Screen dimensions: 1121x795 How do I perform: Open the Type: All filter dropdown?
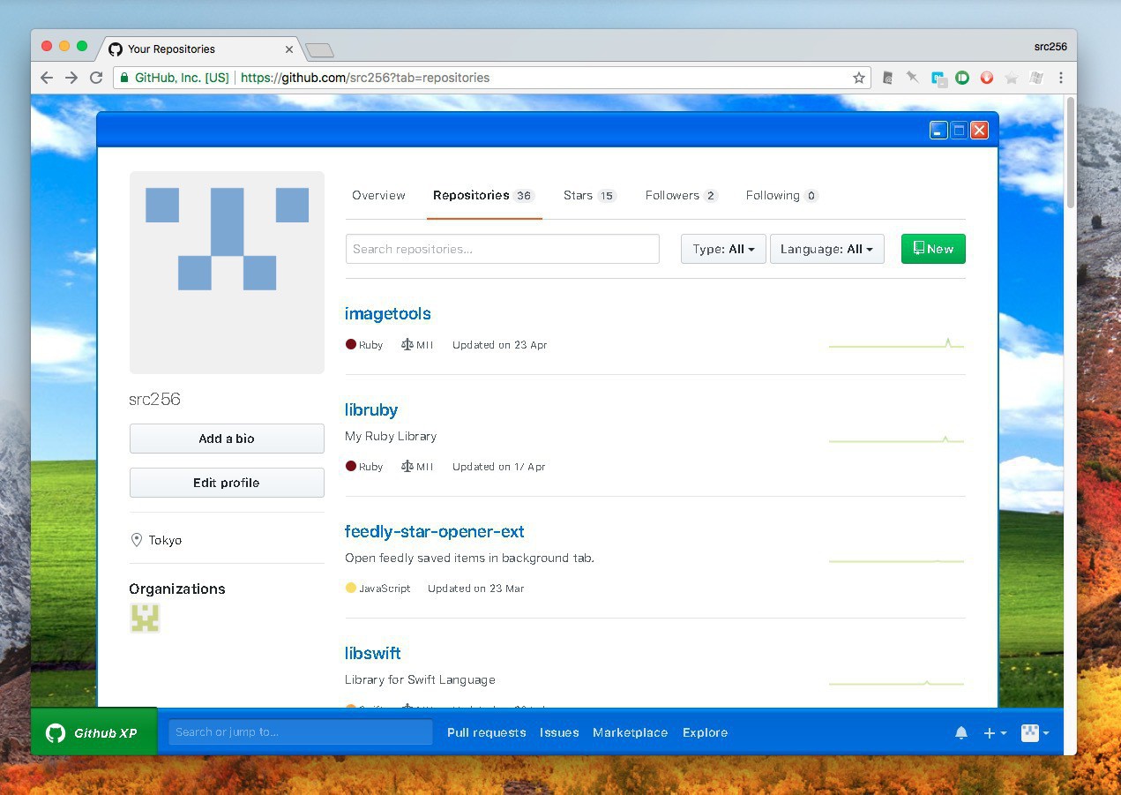pyautogui.click(x=723, y=249)
